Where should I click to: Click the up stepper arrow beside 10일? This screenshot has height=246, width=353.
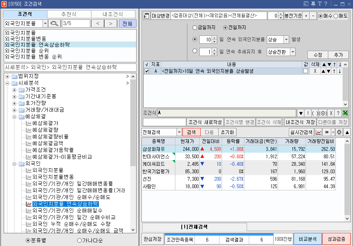click(x=214, y=38)
